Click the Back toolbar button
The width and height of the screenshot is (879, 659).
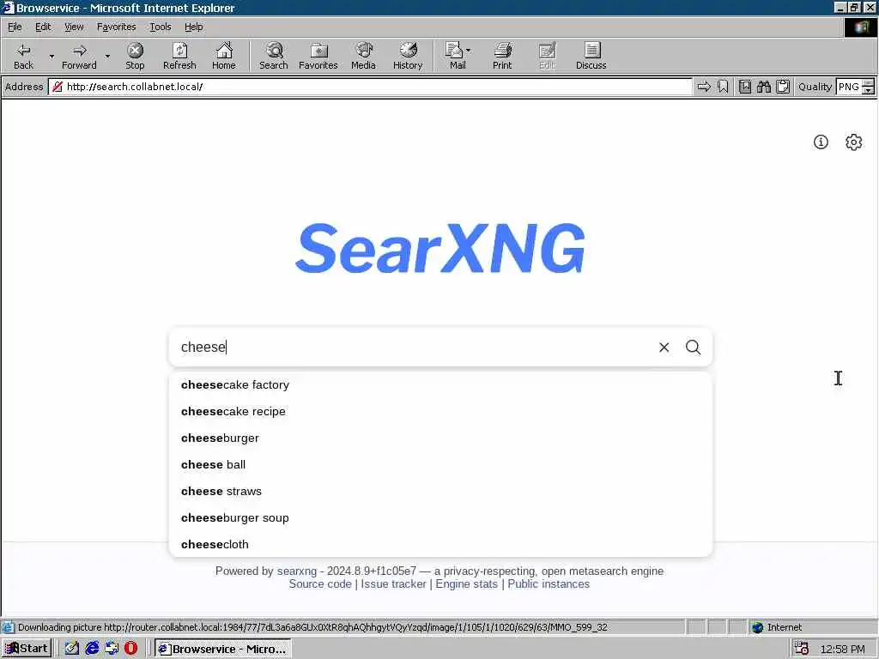(23, 56)
